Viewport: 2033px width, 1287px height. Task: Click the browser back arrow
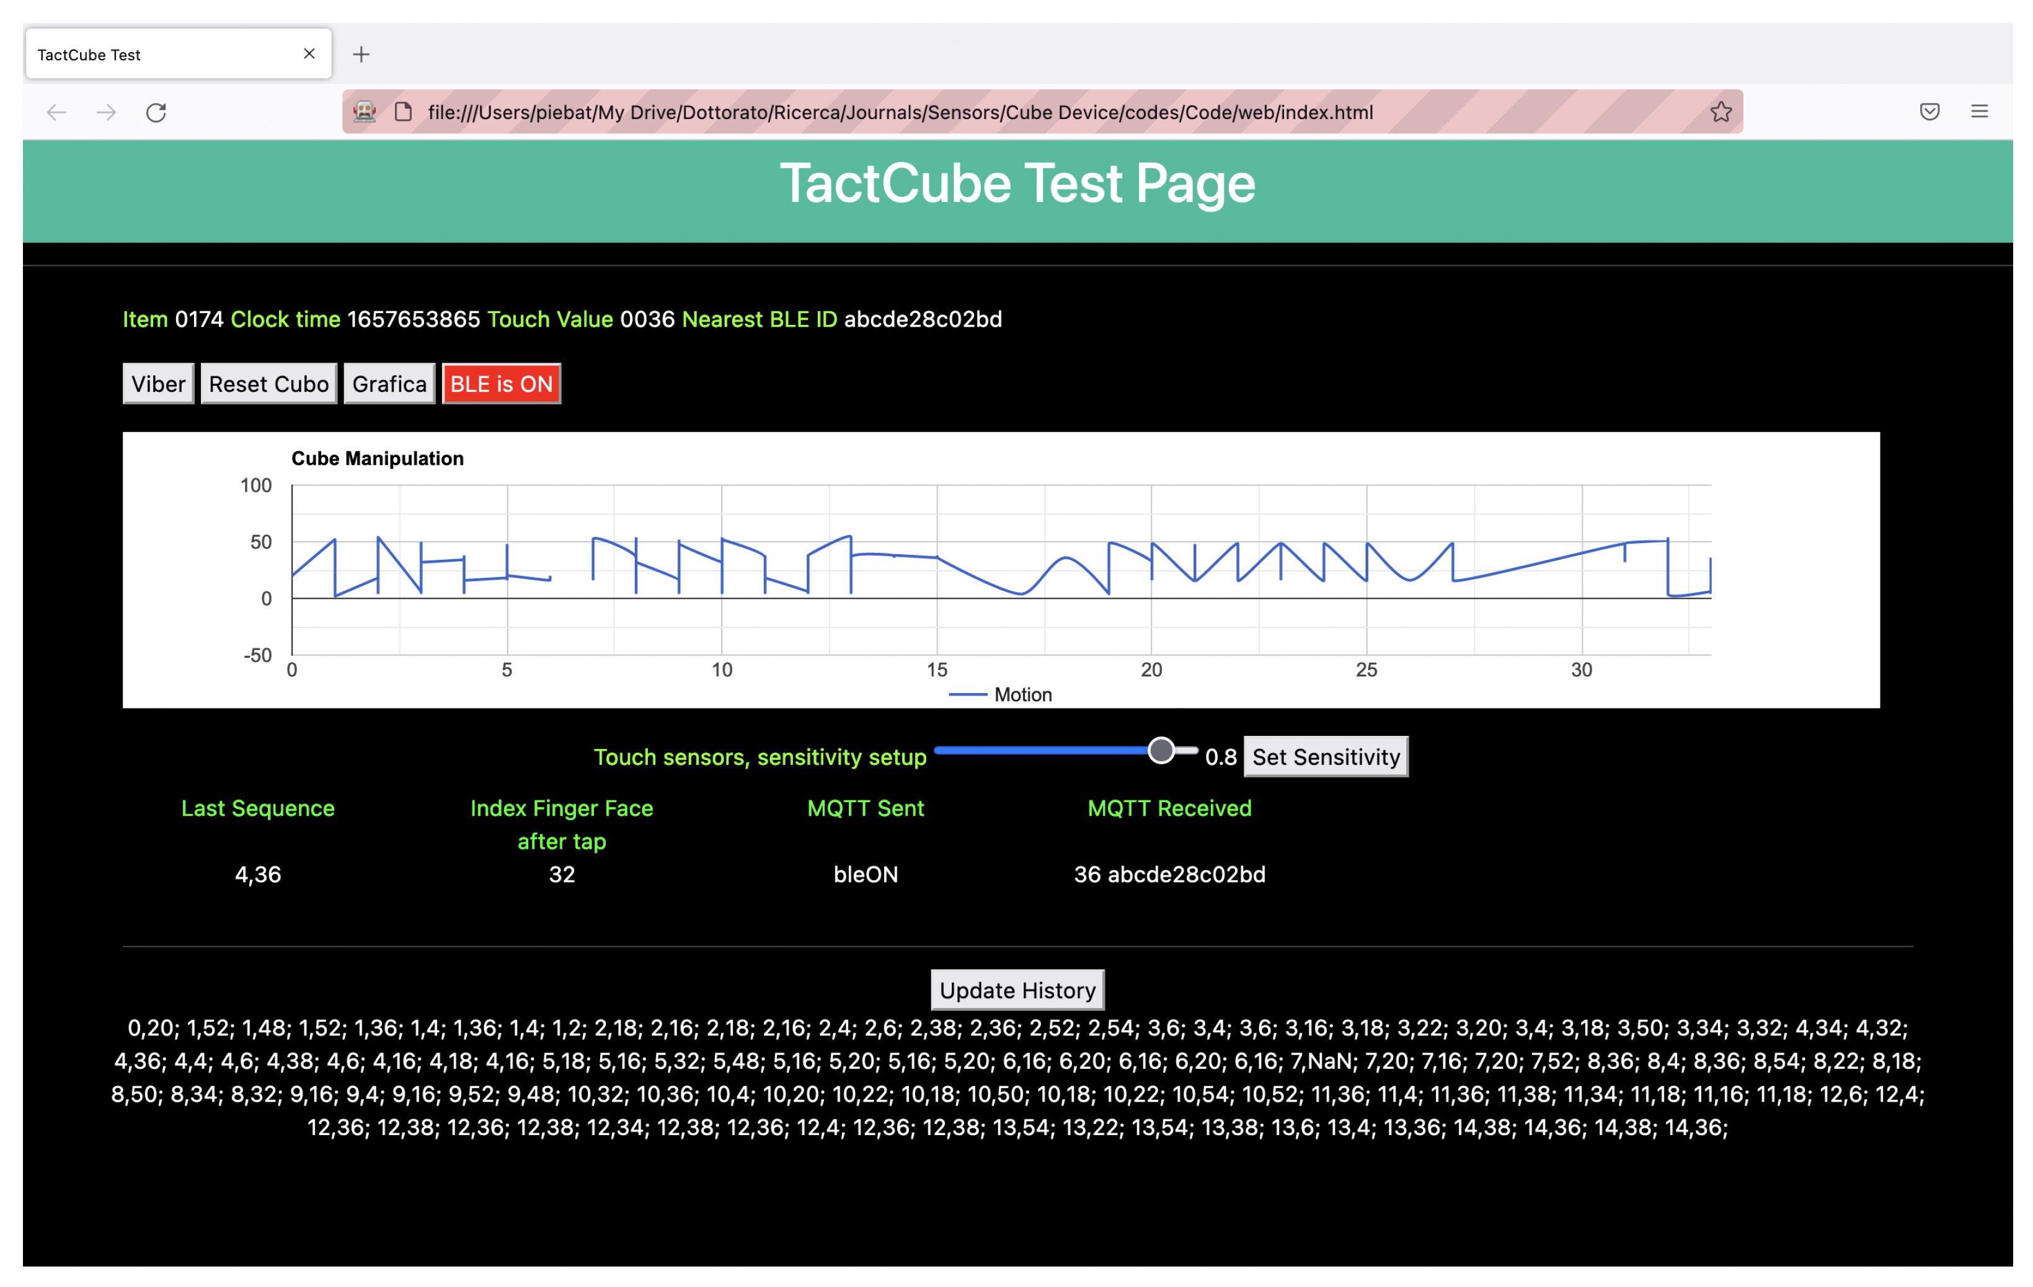point(56,112)
